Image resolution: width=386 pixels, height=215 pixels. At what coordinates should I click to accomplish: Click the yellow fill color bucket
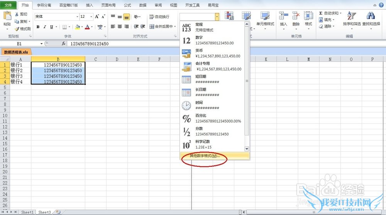78,27
